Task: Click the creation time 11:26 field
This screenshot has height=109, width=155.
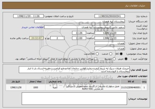Action: pyautogui.click(x=79, y=33)
